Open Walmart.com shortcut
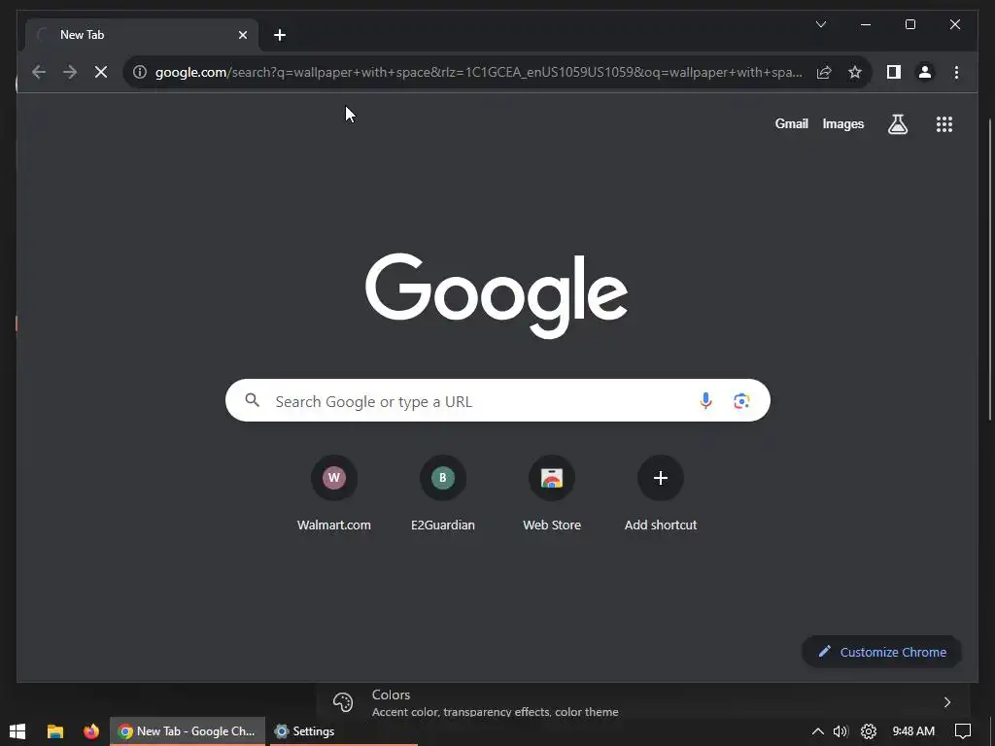Screen dimensions: 995x746 tap(334, 493)
